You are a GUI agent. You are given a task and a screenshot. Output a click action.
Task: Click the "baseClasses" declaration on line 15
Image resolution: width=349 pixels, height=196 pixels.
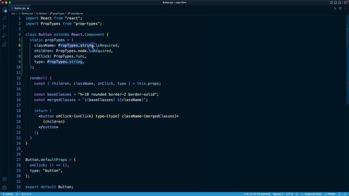pos(59,94)
